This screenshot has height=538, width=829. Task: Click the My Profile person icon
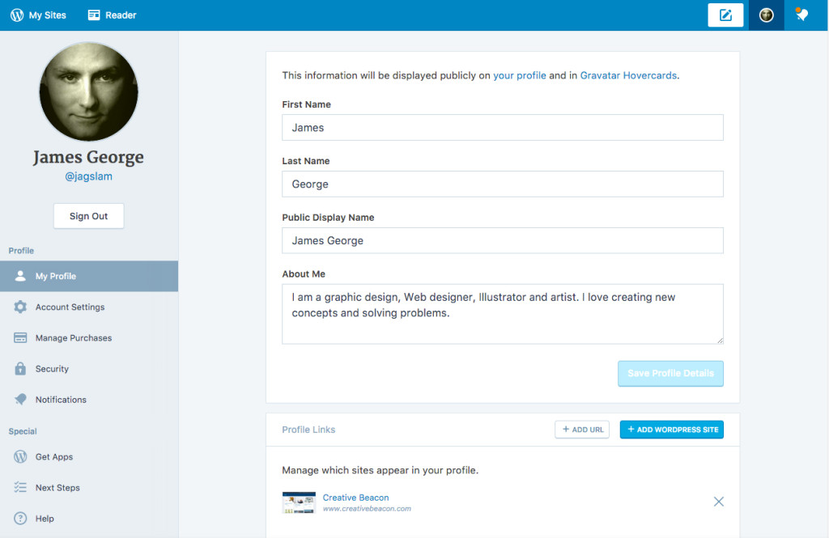(x=20, y=276)
